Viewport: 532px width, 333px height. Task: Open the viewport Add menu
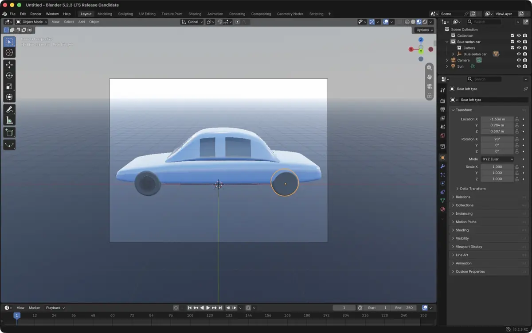tap(82, 22)
